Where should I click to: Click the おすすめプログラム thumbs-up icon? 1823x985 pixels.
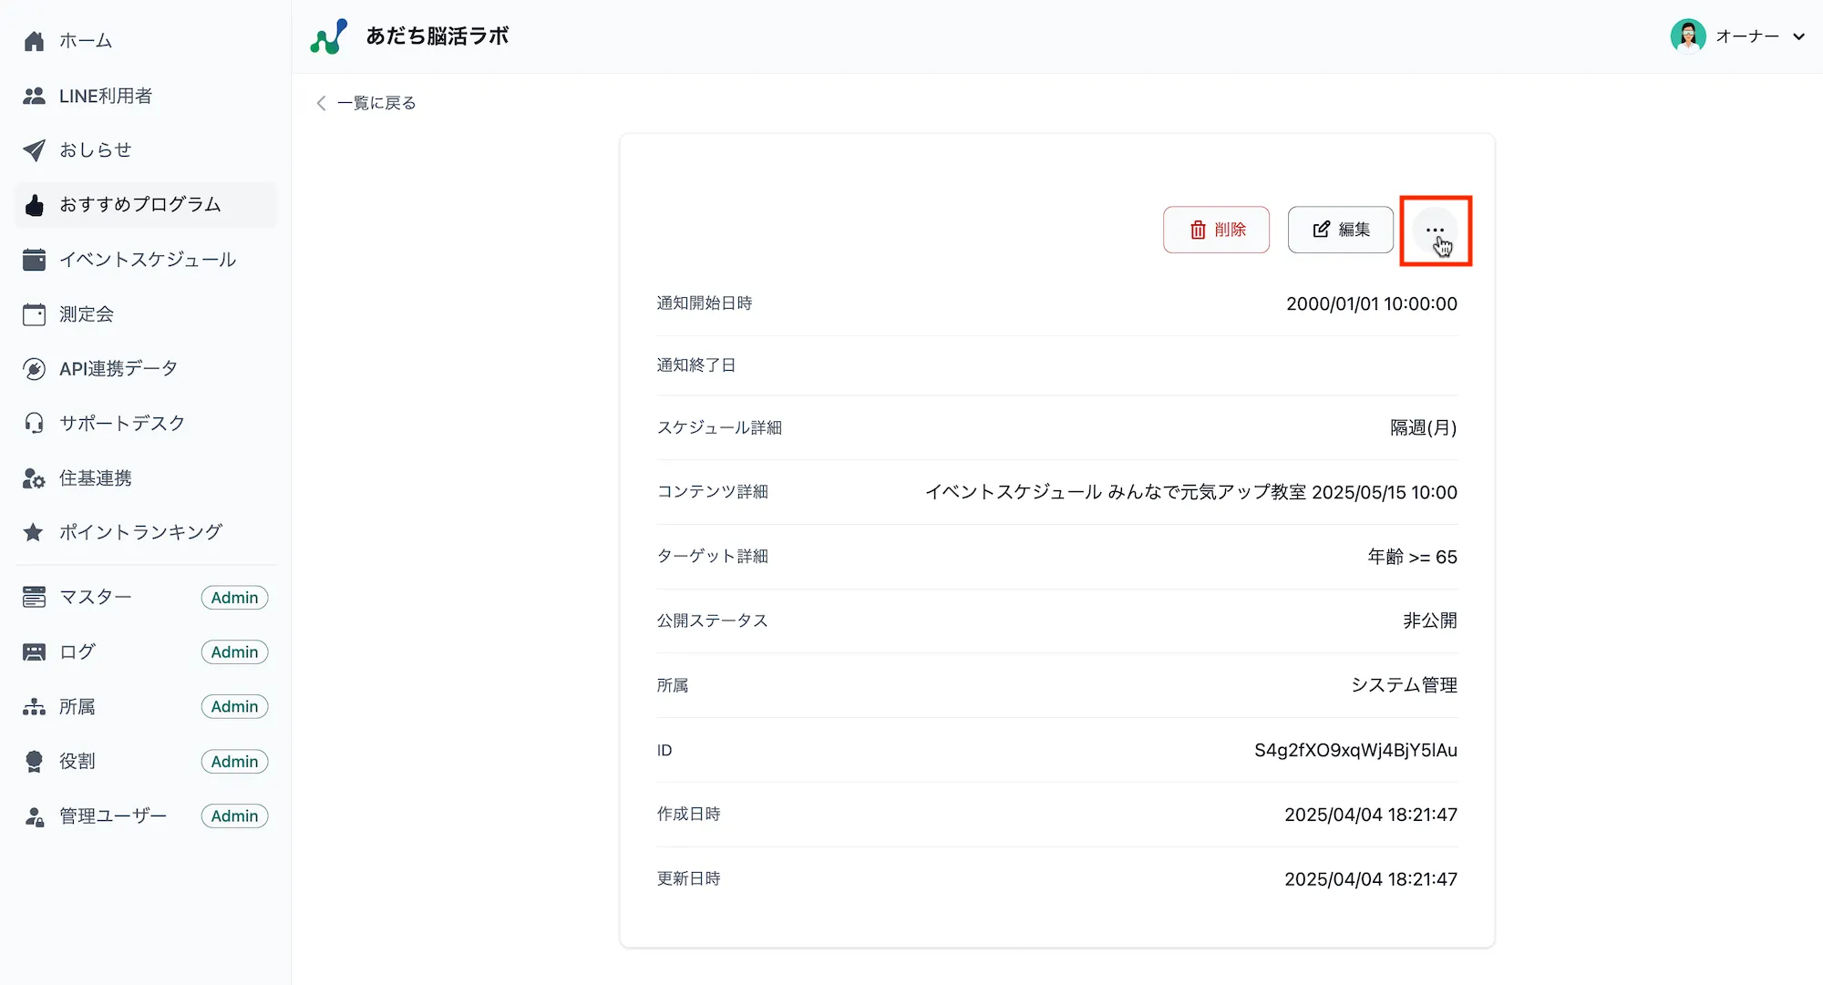(x=34, y=204)
